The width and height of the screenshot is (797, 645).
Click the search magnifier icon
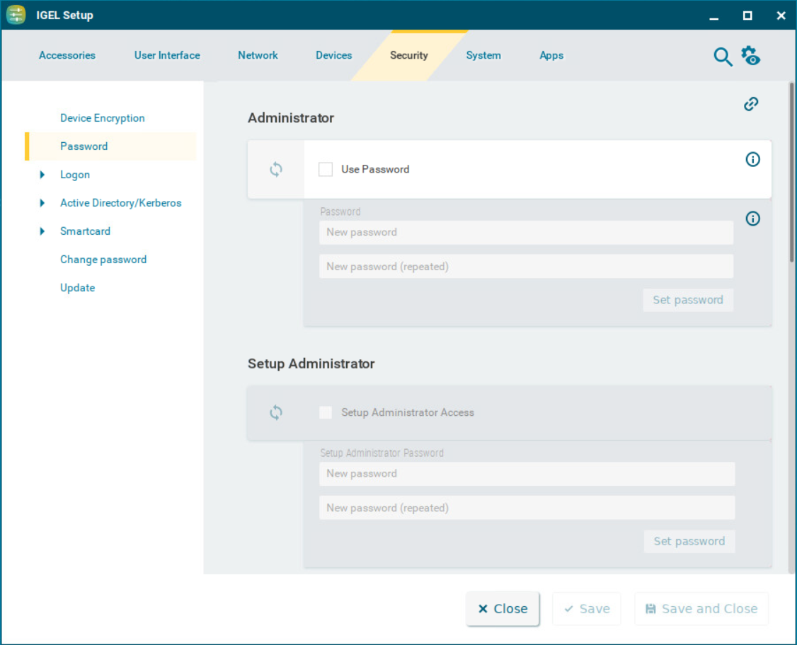(722, 57)
